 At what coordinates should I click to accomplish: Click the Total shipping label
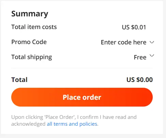32,57
